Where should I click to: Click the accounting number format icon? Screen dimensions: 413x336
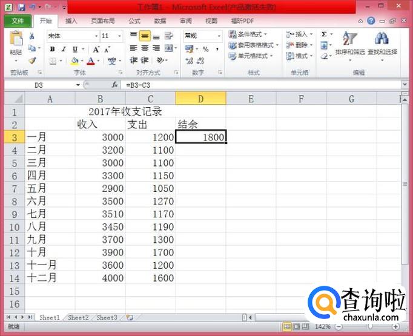click(x=190, y=48)
